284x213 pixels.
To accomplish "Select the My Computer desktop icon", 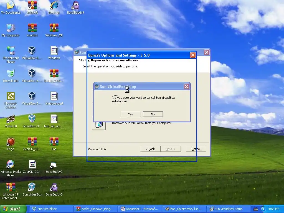I will point(11,30).
